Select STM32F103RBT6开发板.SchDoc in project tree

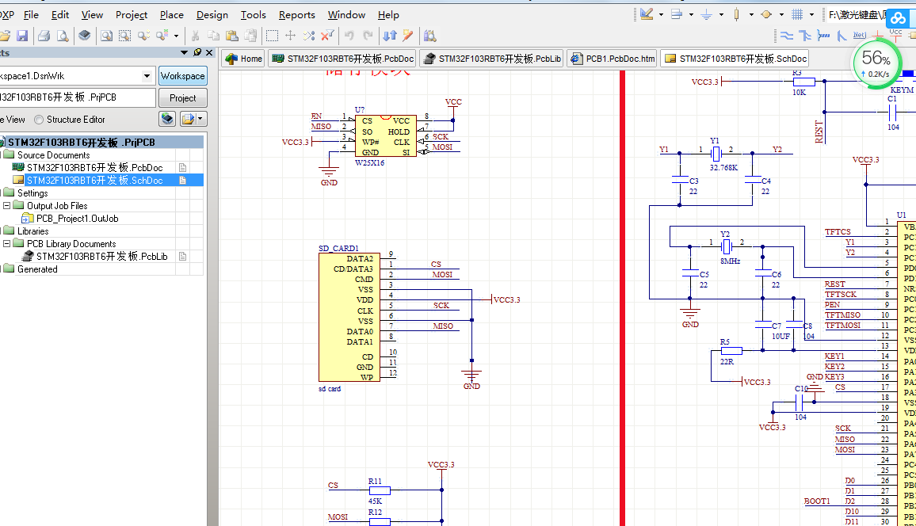(x=94, y=181)
